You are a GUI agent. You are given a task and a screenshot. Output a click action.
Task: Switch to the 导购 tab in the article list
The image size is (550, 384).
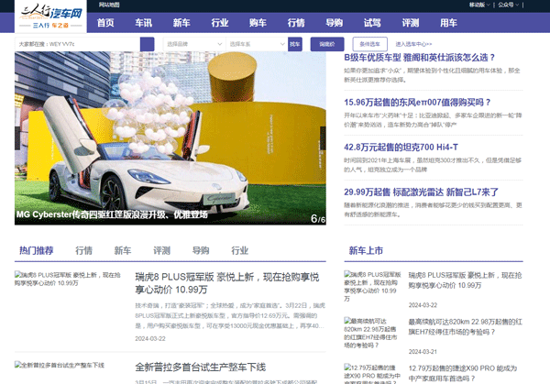coord(201,250)
